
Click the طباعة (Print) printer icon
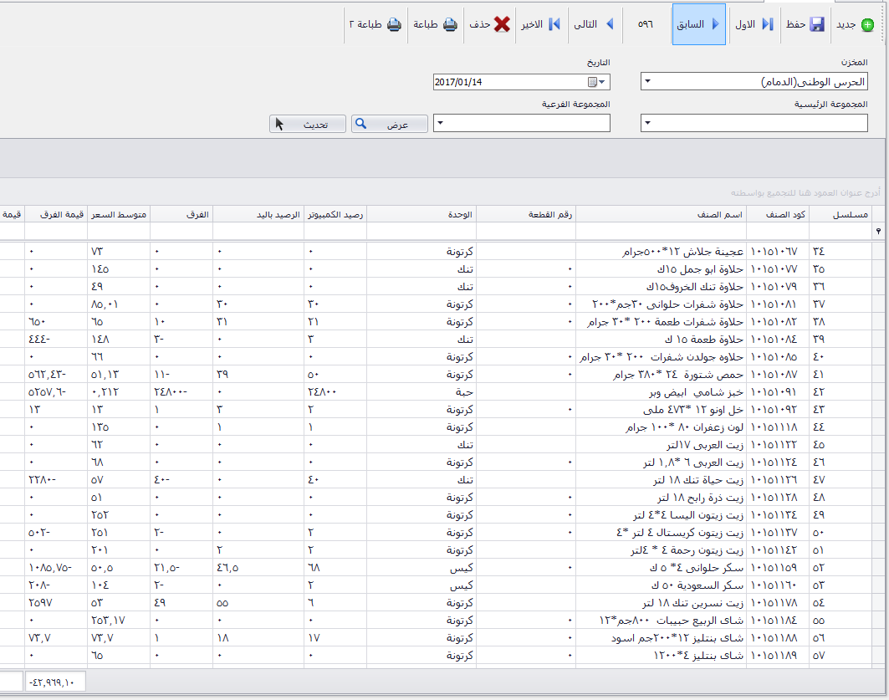(450, 25)
